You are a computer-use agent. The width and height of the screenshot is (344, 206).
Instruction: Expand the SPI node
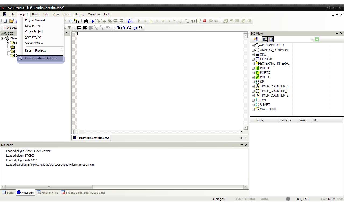tap(253, 82)
